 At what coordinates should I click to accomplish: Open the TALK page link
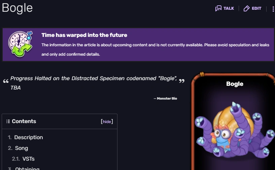229,8
